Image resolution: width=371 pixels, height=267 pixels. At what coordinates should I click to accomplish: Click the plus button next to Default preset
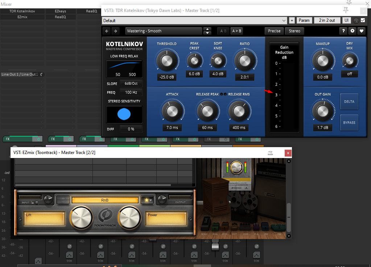pyautogui.click(x=292, y=21)
